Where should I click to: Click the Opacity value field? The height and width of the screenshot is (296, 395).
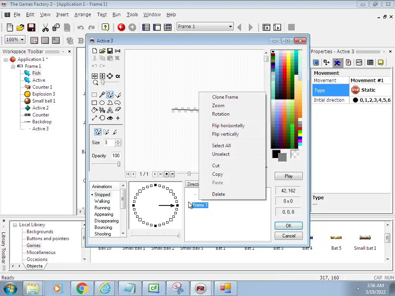coord(116,156)
